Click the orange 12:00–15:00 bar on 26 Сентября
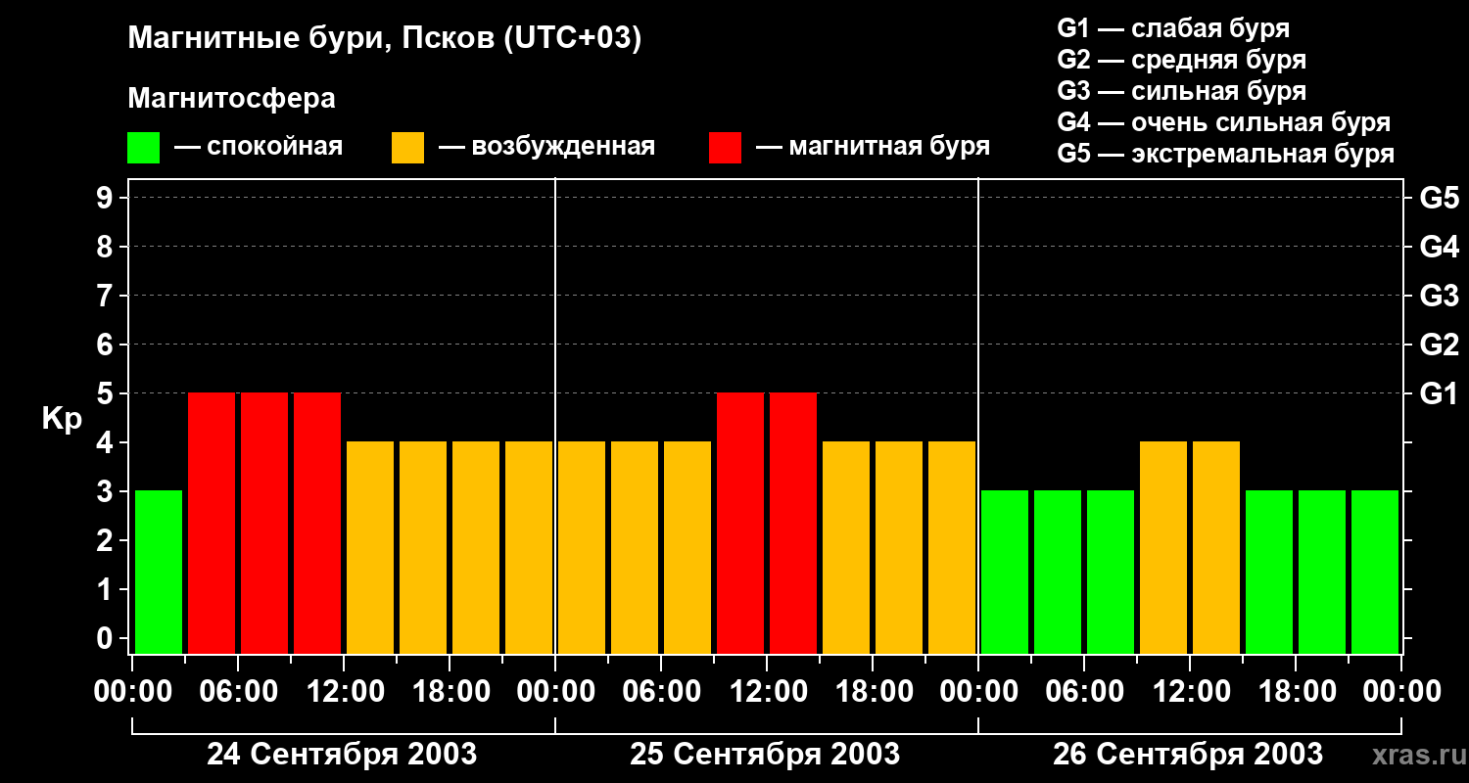This screenshot has width=1469, height=783. [1216, 548]
